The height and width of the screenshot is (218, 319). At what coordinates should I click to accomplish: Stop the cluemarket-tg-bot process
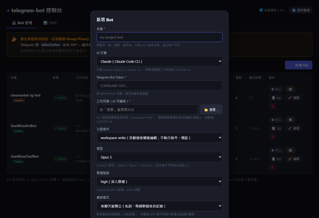[x=276, y=89]
